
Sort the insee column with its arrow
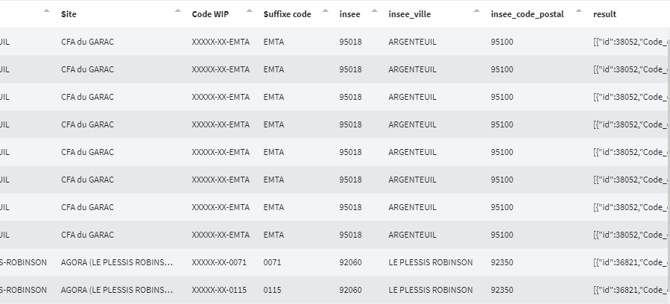(374, 11)
